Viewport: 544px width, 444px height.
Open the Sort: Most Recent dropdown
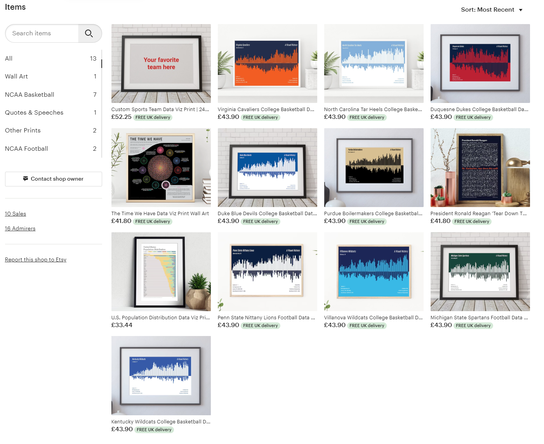pyautogui.click(x=492, y=10)
